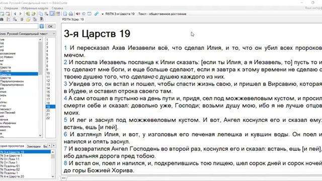Select chapter 5 in chapter list

tap(47, 55)
